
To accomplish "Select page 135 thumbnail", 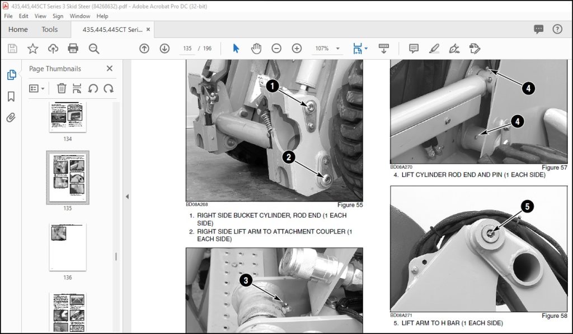I will point(68,178).
